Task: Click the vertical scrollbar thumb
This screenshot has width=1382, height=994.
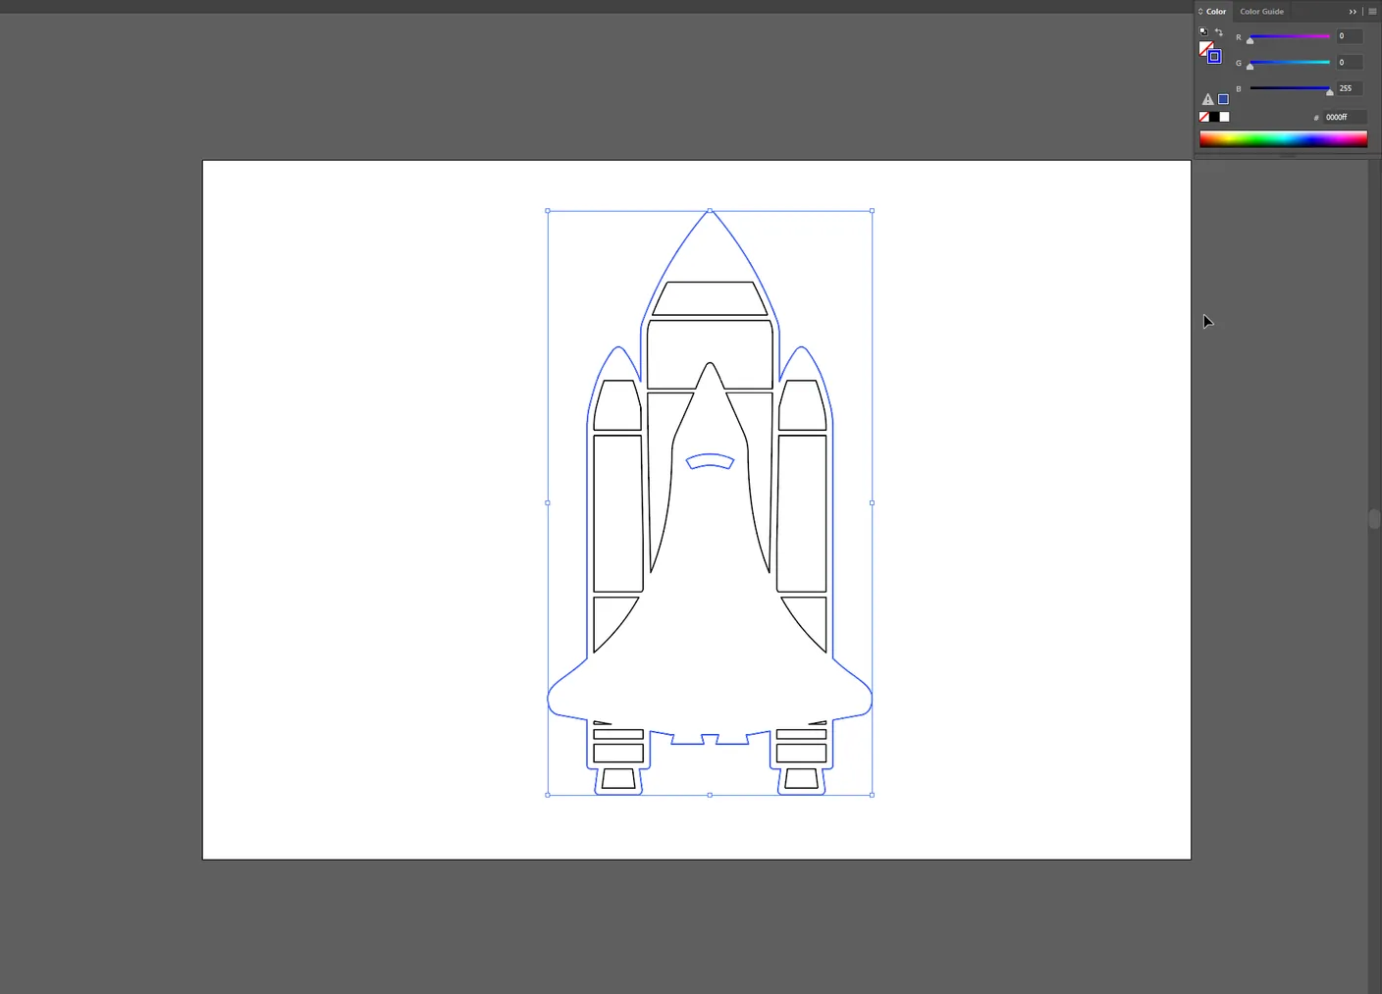Action: [1374, 518]
